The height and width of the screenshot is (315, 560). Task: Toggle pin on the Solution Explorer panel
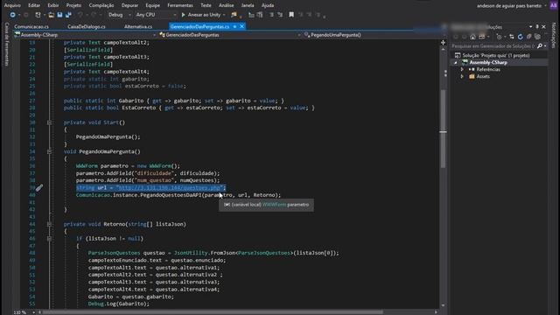pos(537,27)
